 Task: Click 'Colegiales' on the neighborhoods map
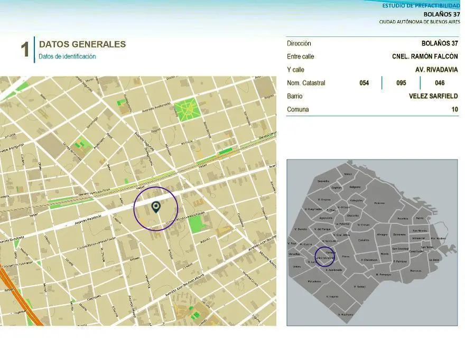356,201
